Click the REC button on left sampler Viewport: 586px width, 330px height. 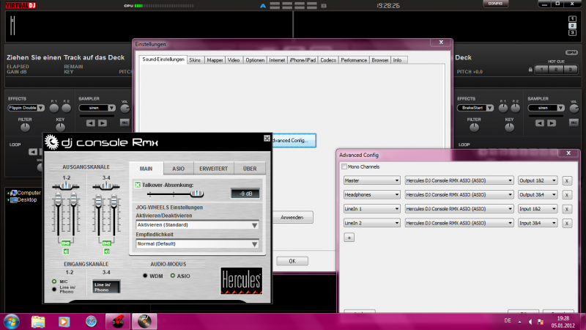125,122
